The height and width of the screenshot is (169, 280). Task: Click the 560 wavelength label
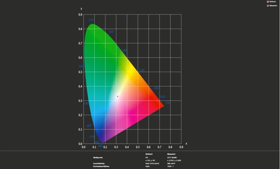tap(124, 50)
